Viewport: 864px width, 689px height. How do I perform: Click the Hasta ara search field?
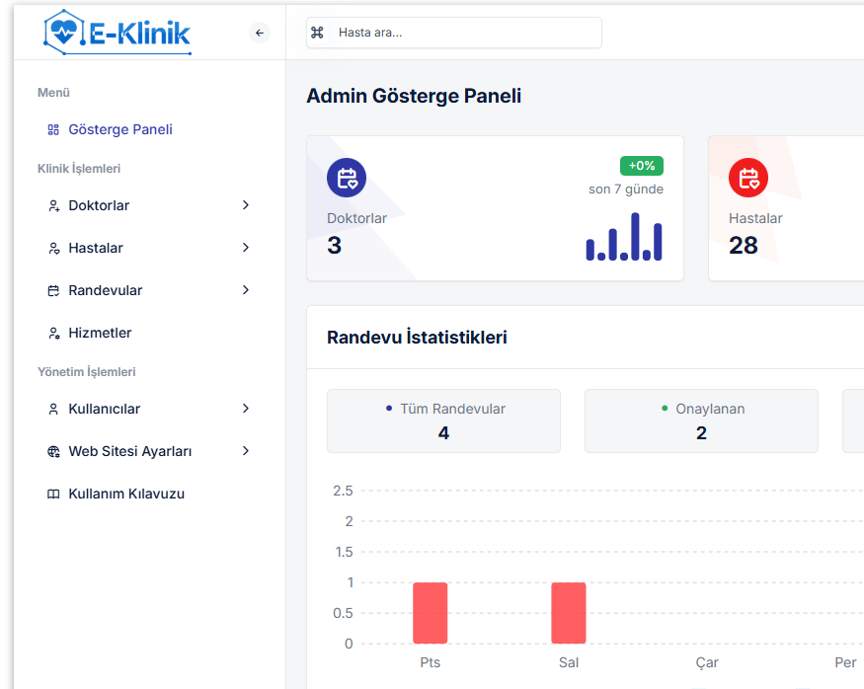coord(464,33)
